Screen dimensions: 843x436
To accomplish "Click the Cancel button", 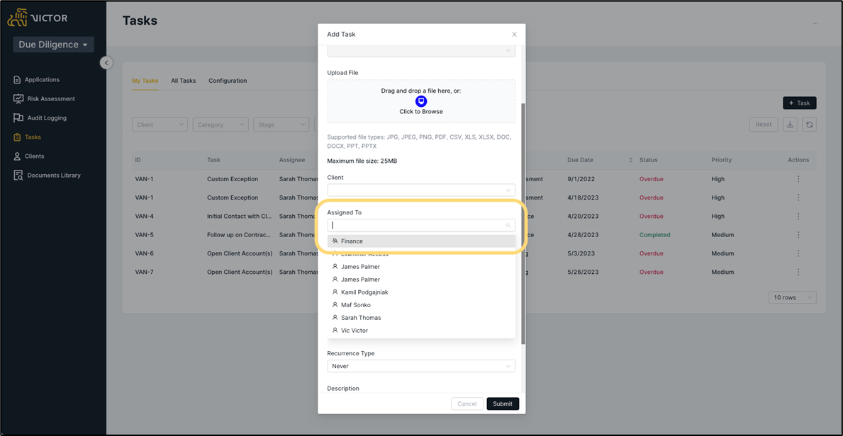I will [x=467, y=403].
